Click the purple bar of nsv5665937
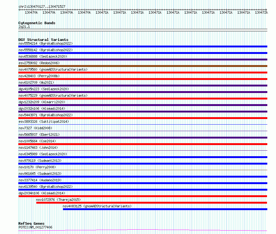This screenshot has height=234, width=276. point(143,138)
